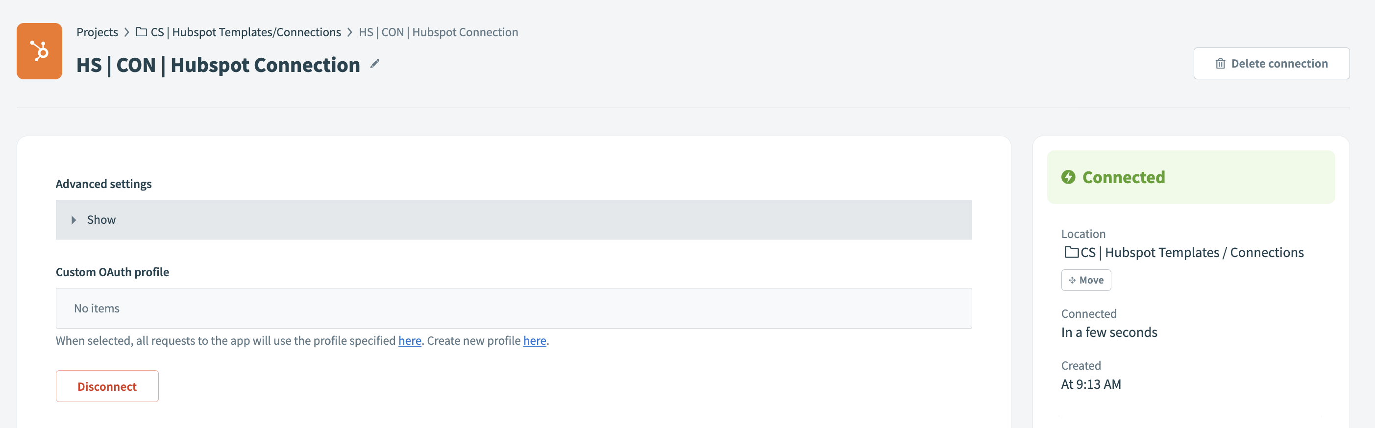Click the Custom OAuth profile label
Screen dimensions: 1375x428
click(112, 272)
